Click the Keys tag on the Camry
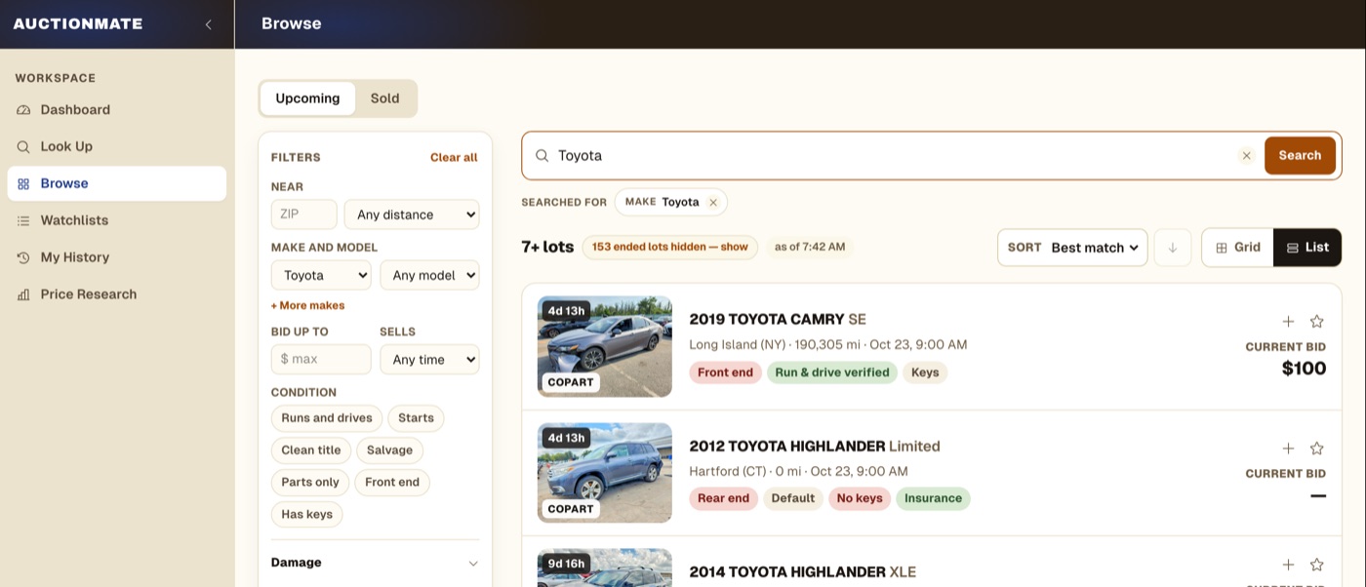The image size is (1366, 587). coord(925,372)
